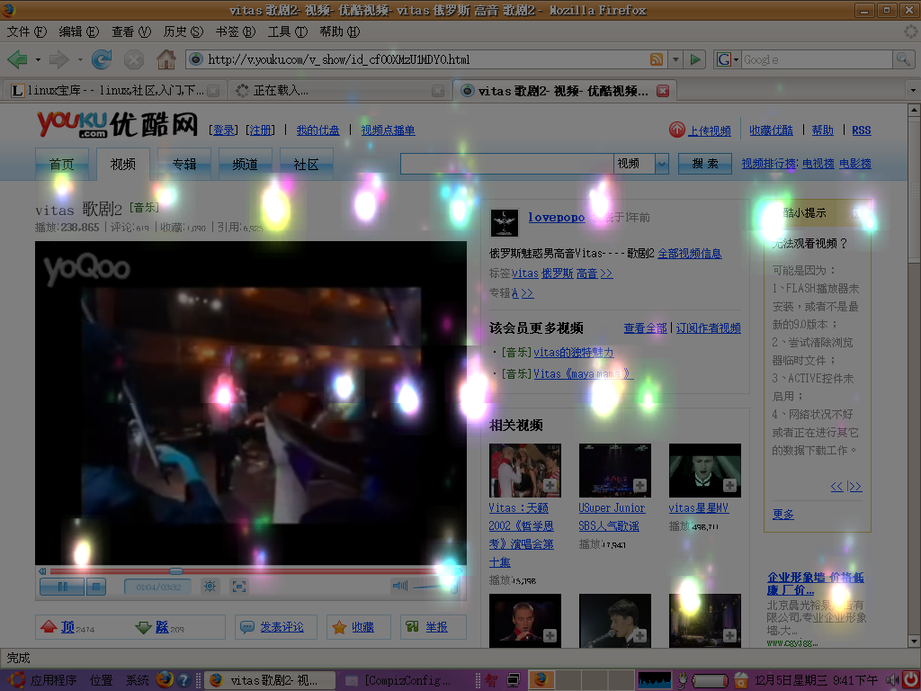Open the 频道 navigation tab

click(x=245, y=164)
